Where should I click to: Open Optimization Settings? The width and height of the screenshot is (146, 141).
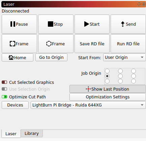(x=108, y=97)
